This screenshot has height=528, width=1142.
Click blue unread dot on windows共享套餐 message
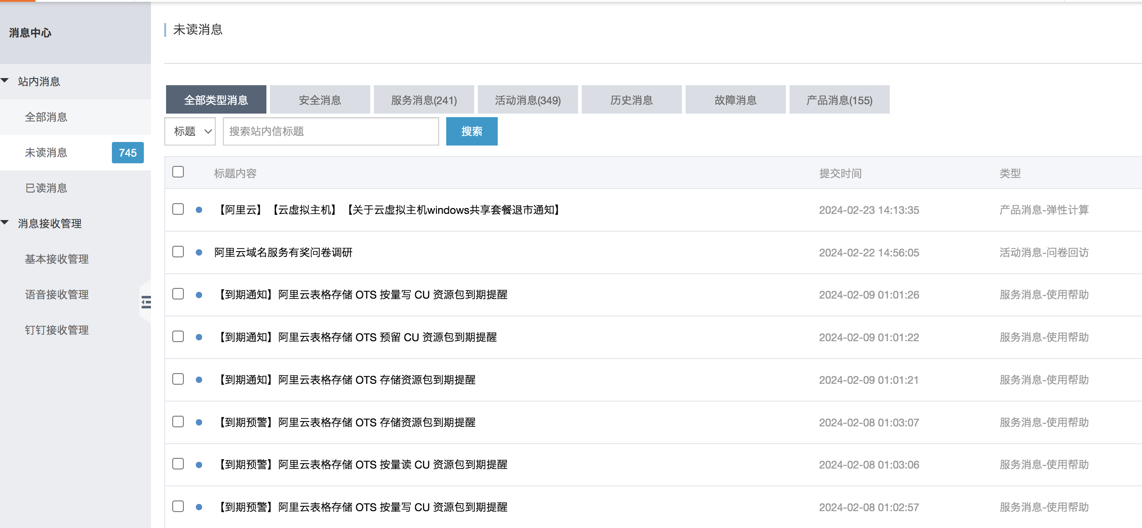coord(199,210)
